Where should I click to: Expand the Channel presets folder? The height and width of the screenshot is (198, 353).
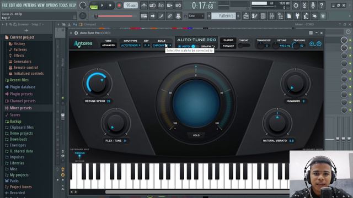click(x=23, y=101)
